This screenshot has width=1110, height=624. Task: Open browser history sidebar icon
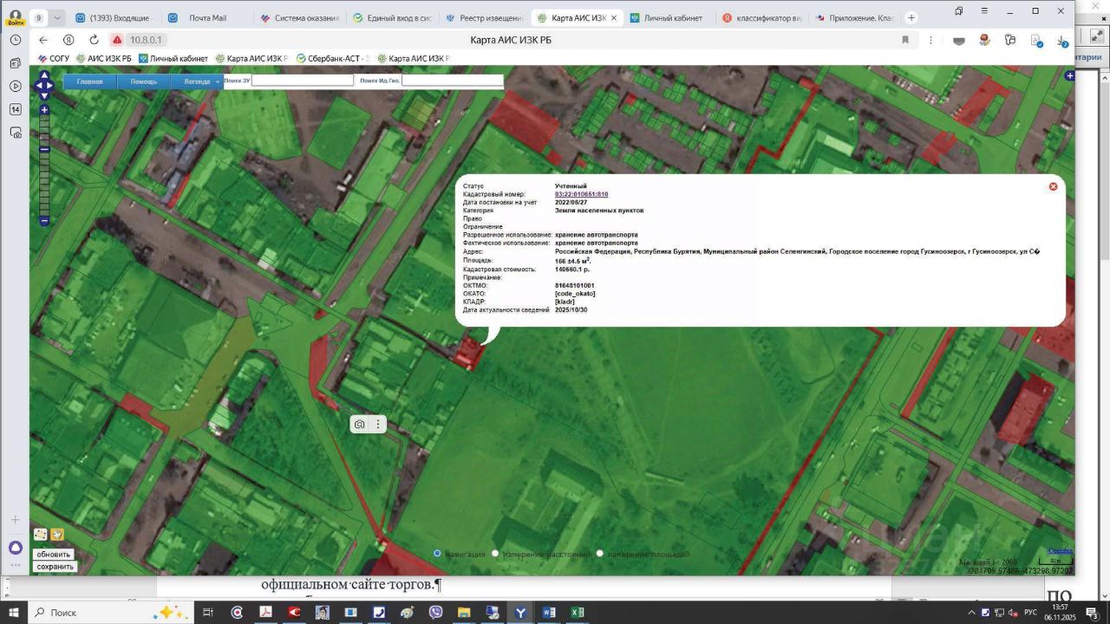click(15, 40)
